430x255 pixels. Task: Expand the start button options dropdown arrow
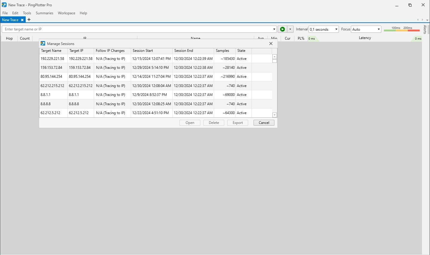[x=290, y=29]
